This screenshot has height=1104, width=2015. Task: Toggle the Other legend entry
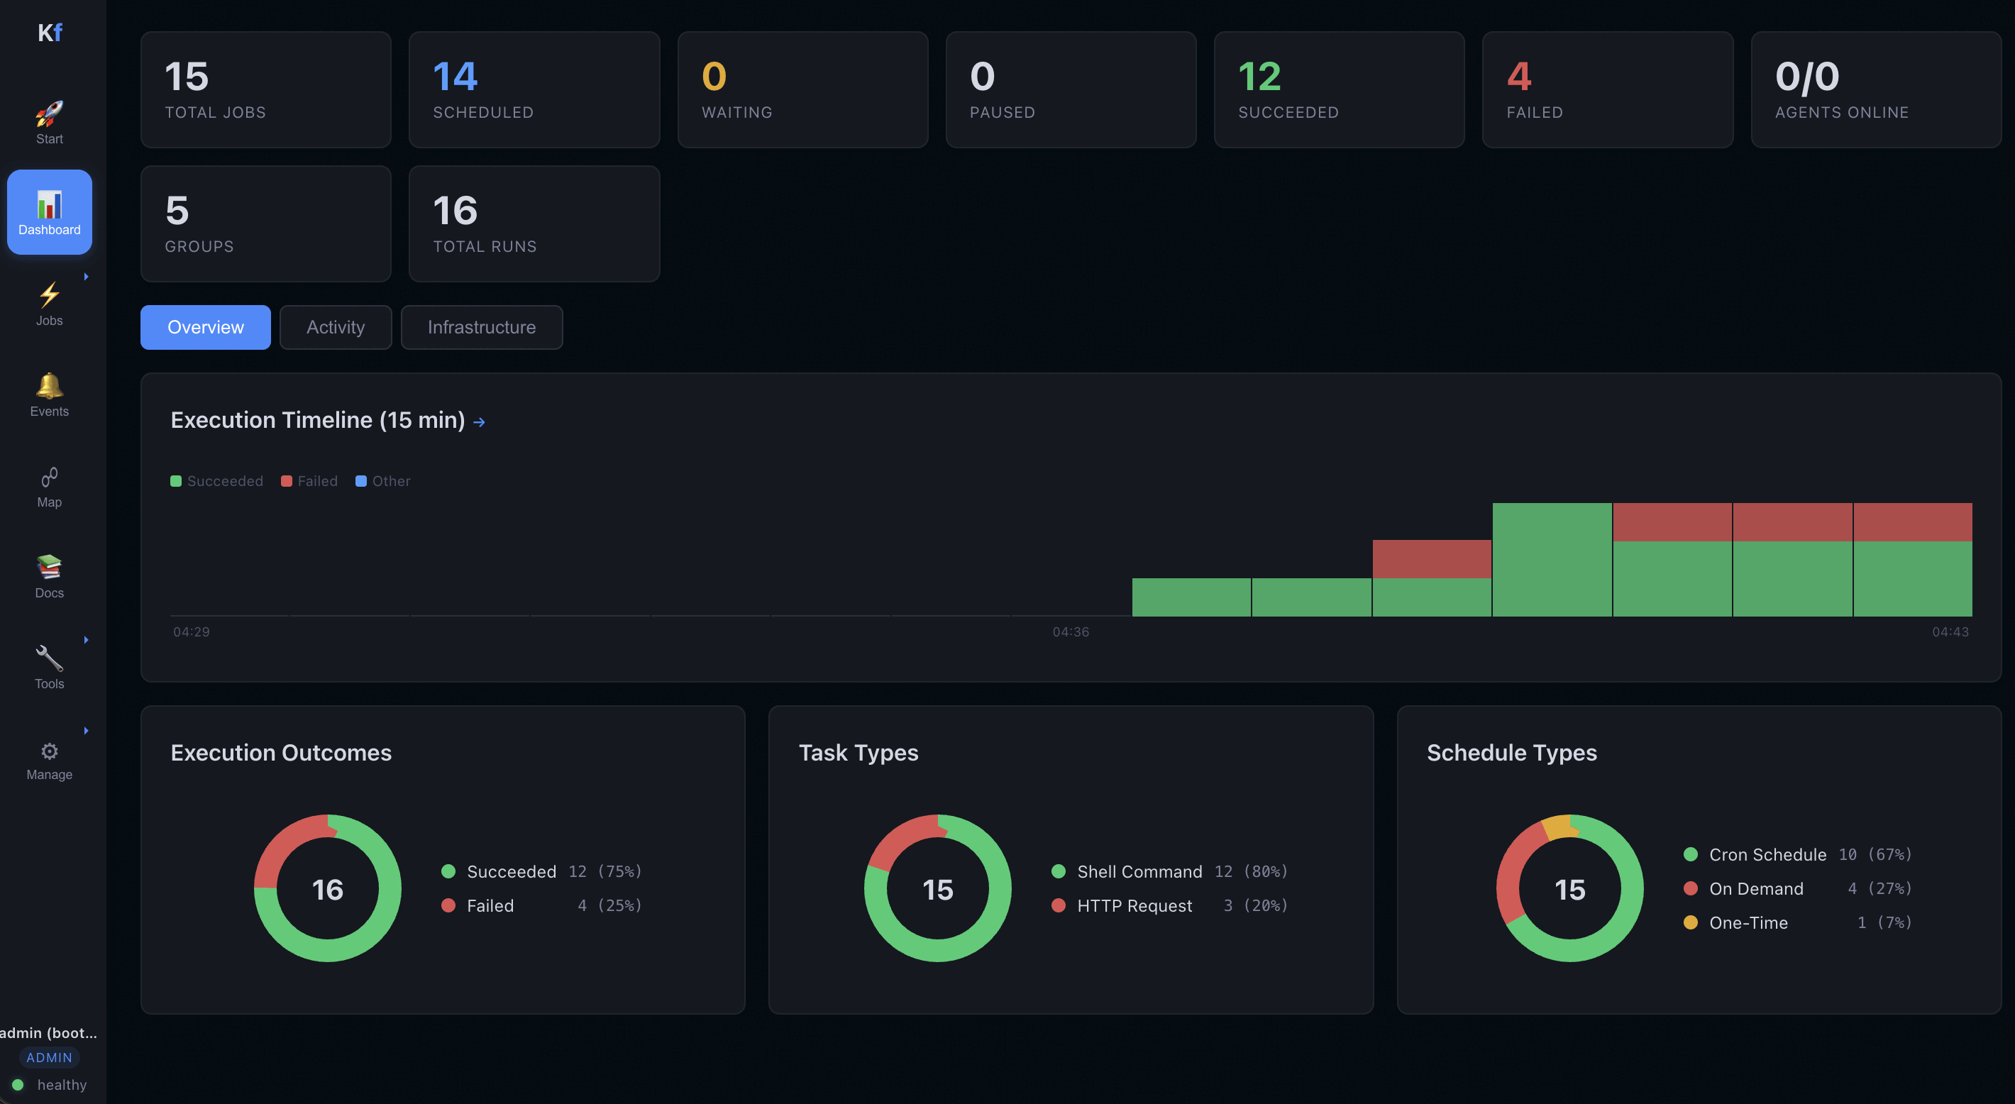[x=382, y=480]
